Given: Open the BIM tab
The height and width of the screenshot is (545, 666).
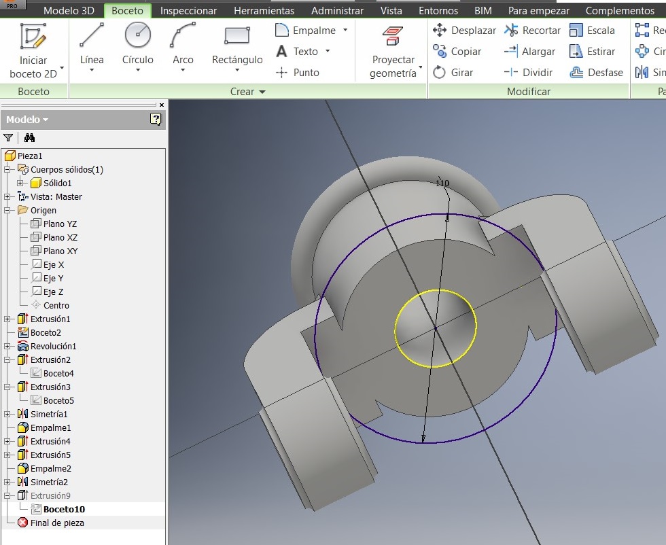Looking at the screenshot, I should (483, 11).
